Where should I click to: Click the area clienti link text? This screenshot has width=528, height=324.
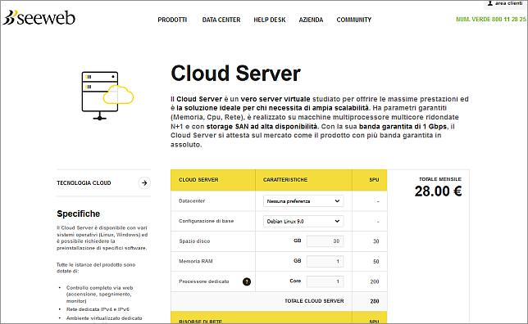pyautogui.click(x=508, y=3)
